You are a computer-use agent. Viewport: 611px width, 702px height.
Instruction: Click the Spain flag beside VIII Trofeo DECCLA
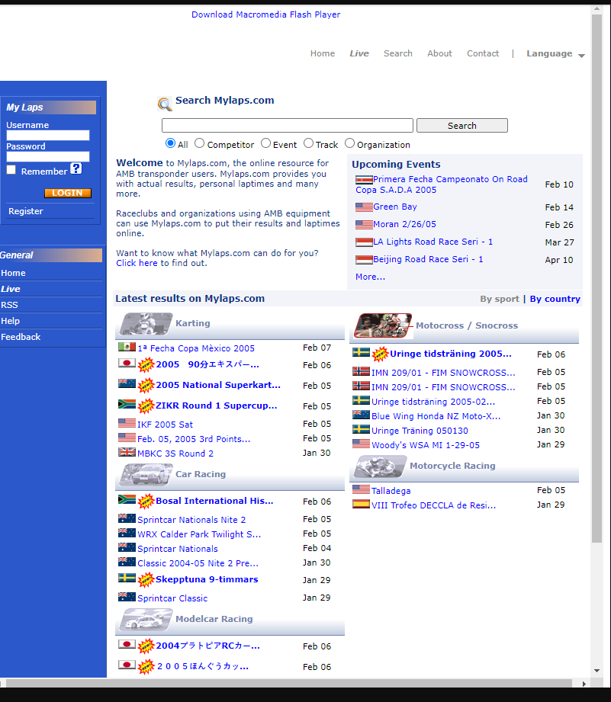pyautogui.click(x=361, y=505)
